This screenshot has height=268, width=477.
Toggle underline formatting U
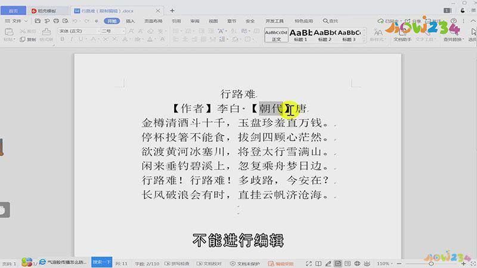click(x=81, y=39)
